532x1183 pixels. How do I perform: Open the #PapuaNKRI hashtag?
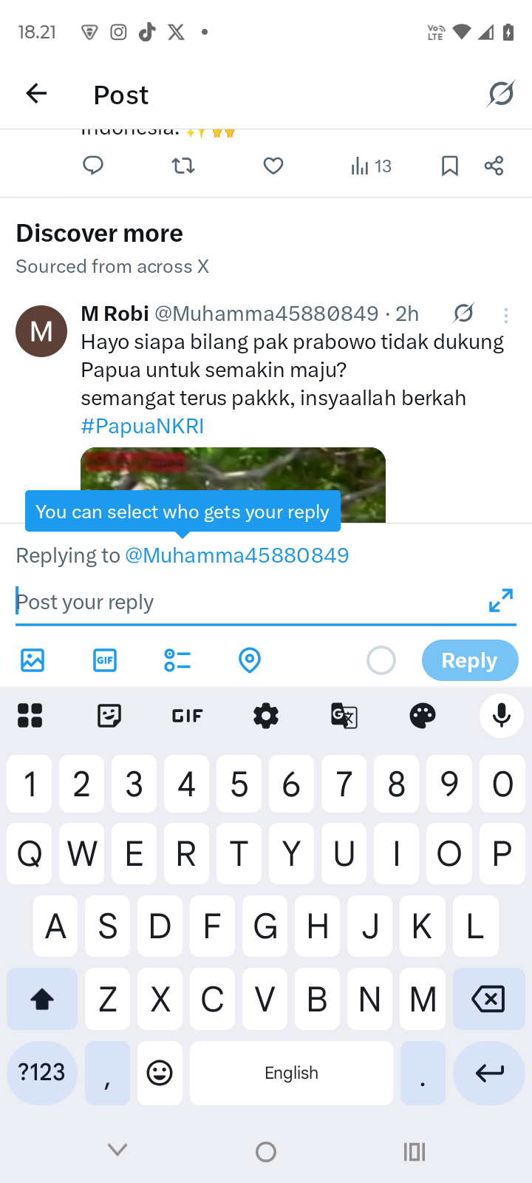[143, 426]
